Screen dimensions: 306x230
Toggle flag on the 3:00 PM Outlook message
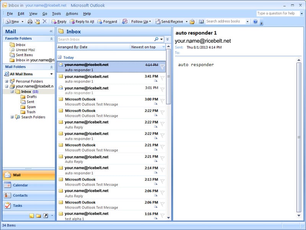[x=162, y=101]
